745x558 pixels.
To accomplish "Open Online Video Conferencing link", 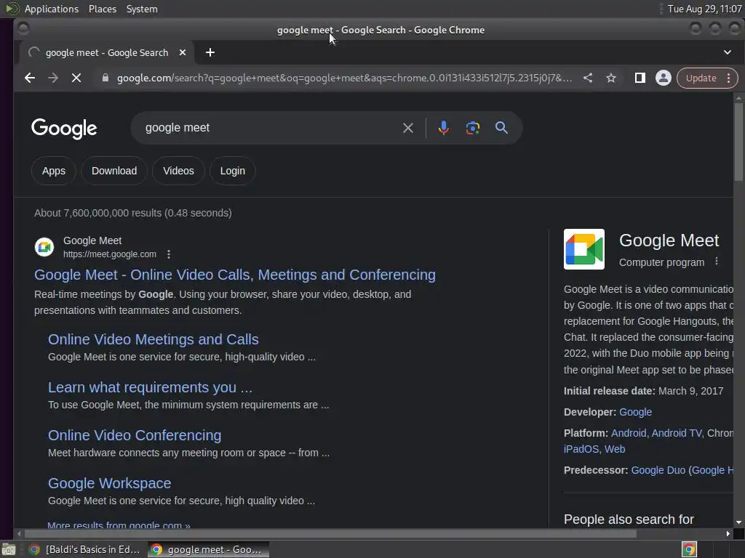I will (135, 435).
